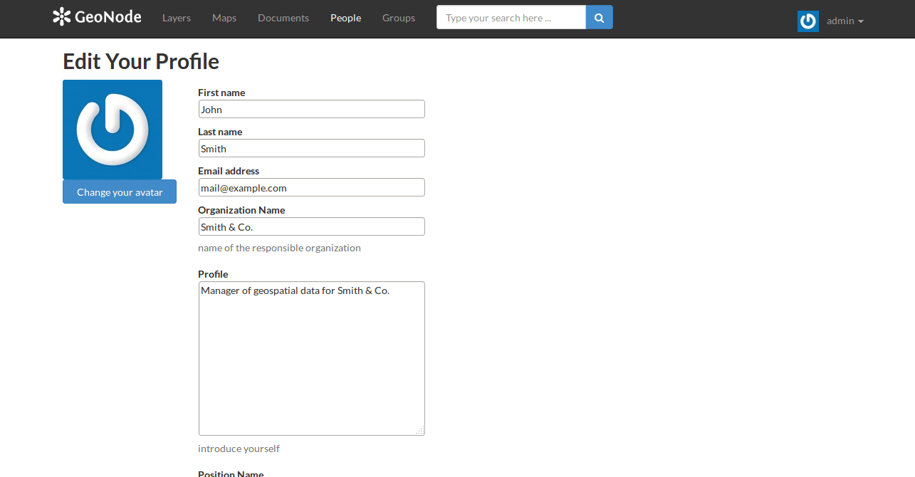Click the Profile textarea resize handle
The height and width of the screenshot is (477, 915).
(421, 431)
